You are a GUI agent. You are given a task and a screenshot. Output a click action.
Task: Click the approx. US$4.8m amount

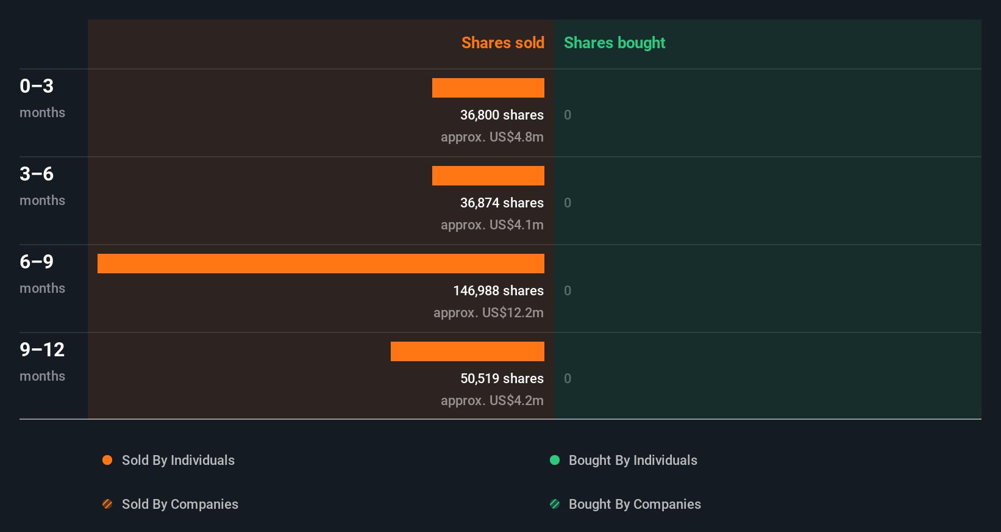492,137
